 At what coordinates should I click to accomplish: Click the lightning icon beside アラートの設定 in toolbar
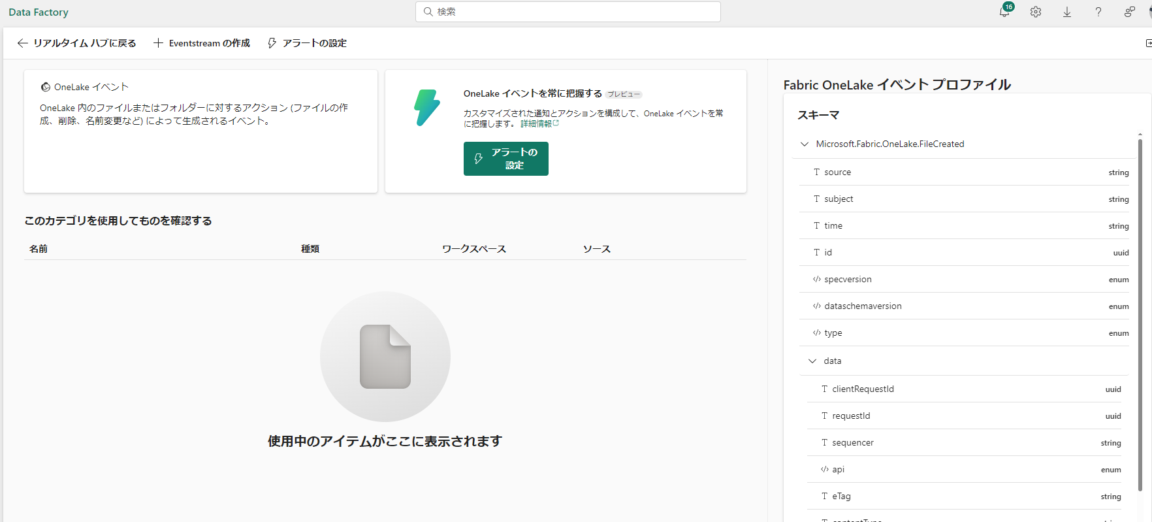pyautogui.click(x=272, y=43)
